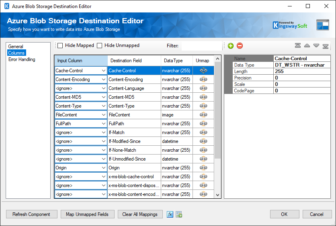Screen dimensions: 336x226
Task: Click the CodePage property value
Action: coord(302,91)
